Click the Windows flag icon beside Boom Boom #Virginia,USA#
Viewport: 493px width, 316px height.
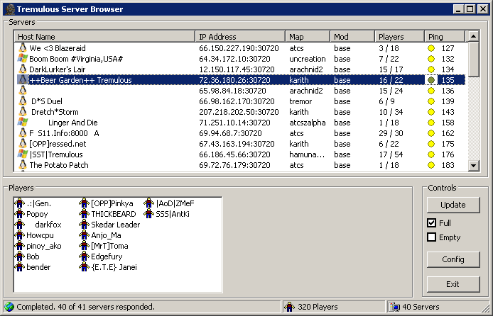[22, 58]
